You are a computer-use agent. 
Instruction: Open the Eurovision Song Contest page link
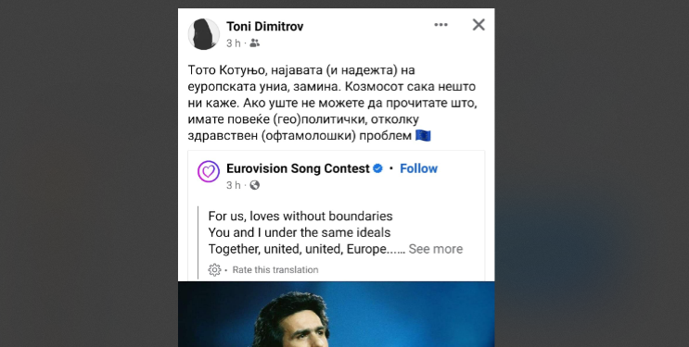point(298,168)
